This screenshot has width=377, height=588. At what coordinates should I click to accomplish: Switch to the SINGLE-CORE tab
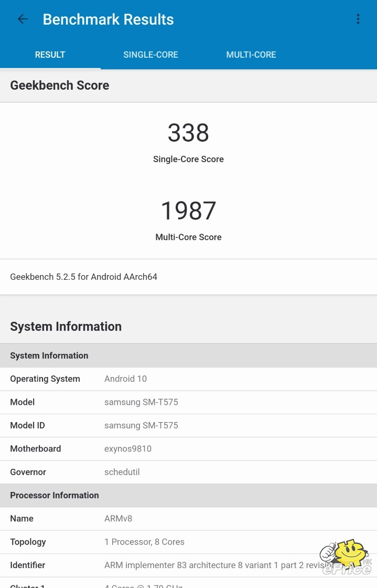point(150,55)
